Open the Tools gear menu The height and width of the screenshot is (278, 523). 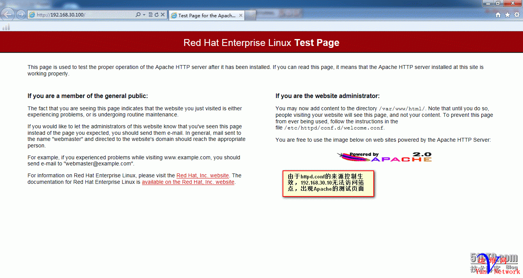[x=516, y=15]
